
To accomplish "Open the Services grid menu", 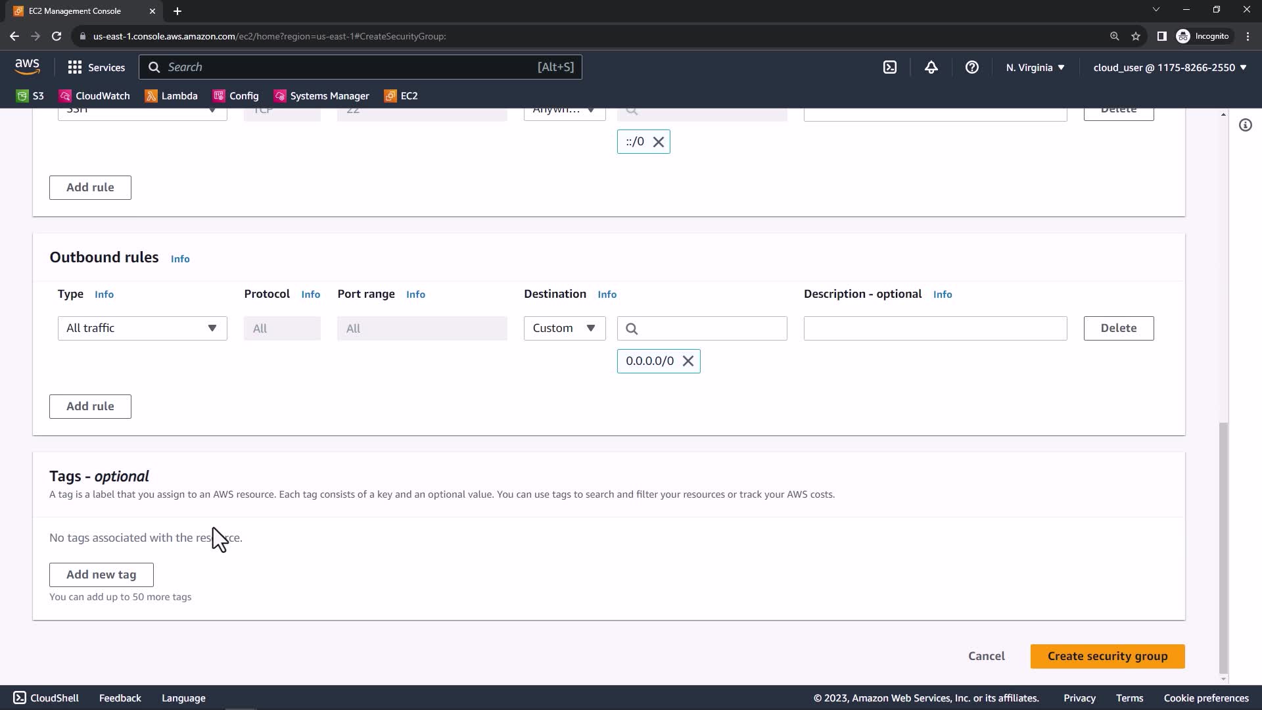I will coord(96,67).
